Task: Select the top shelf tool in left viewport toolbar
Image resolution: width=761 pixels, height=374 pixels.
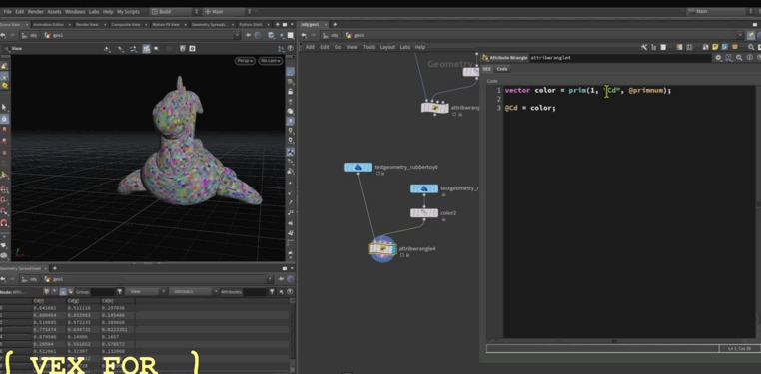Action: click(4, 66)
